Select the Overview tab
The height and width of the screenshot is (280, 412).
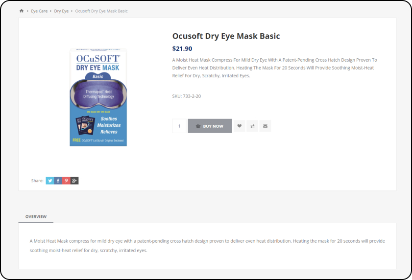tap(36, 216)
